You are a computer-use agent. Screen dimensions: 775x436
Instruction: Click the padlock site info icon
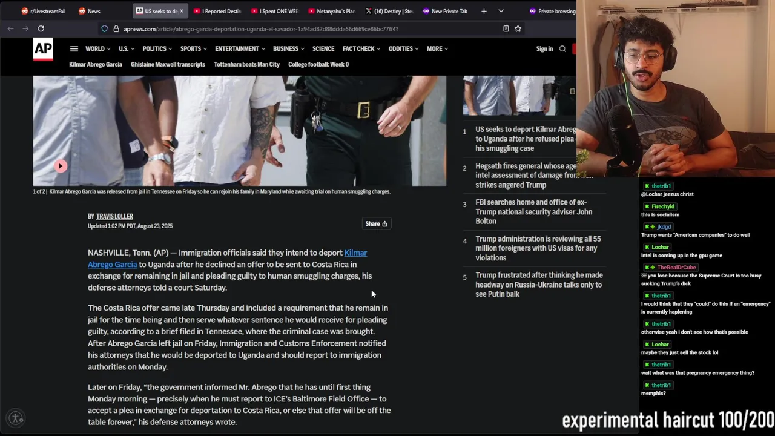(x=116, y=28)
